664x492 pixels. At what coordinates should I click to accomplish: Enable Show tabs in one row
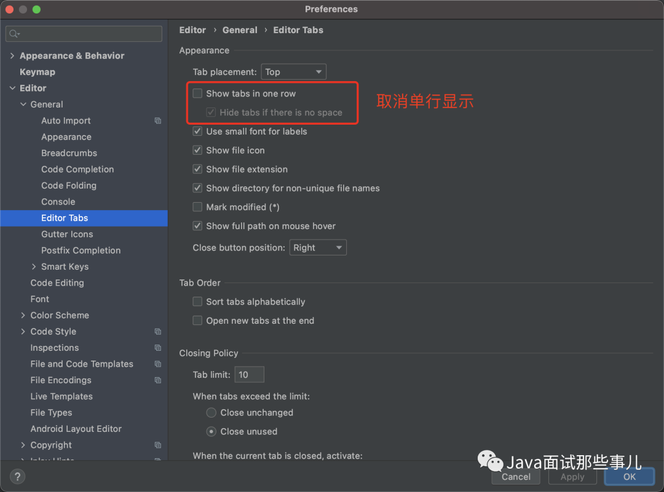pyautogui.click(x=197, y=93)
